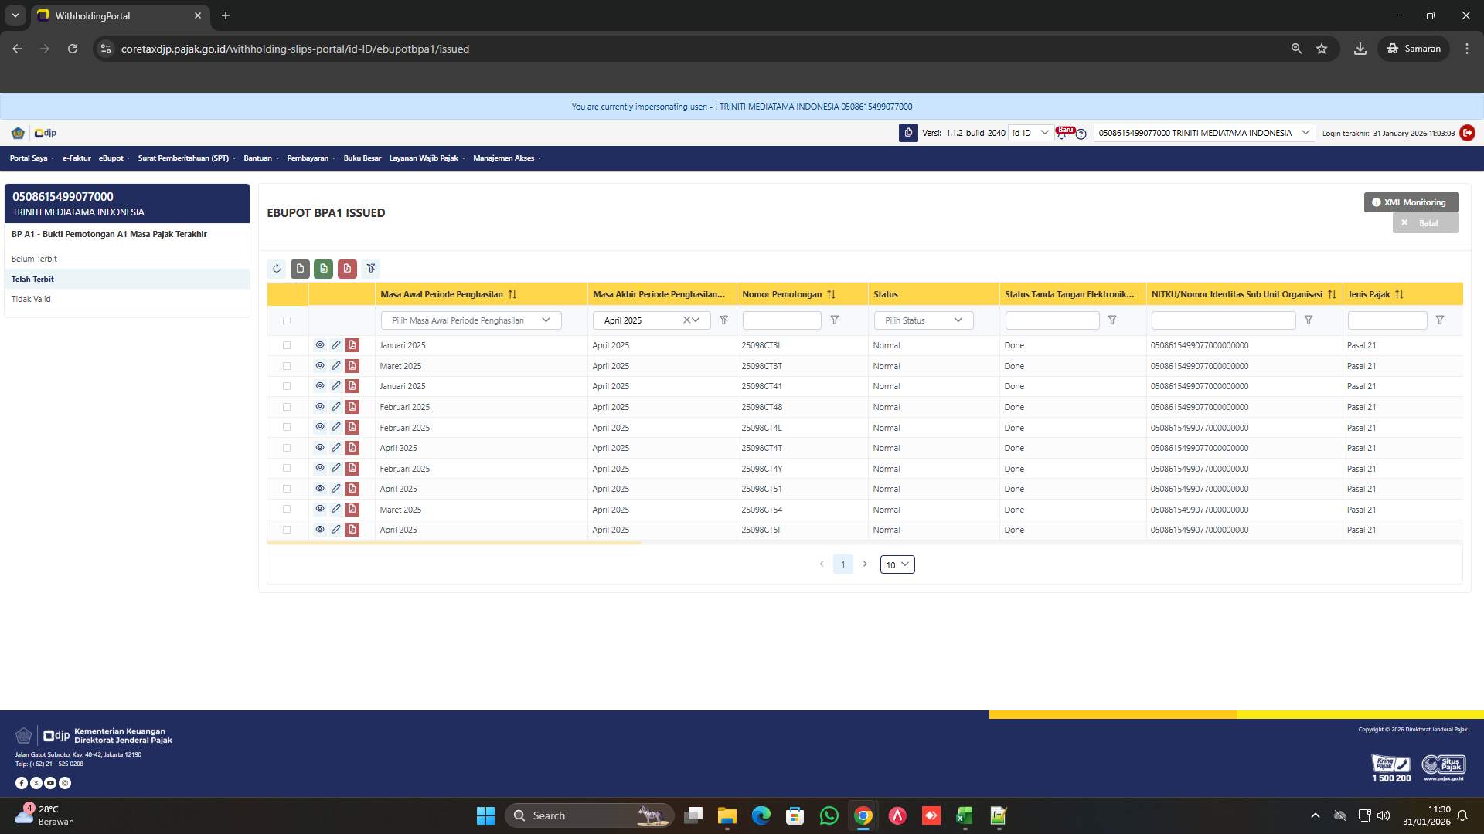Tick the checkbox for row 25098CT41
The image size is (1484, 834).
coord(287,386)
